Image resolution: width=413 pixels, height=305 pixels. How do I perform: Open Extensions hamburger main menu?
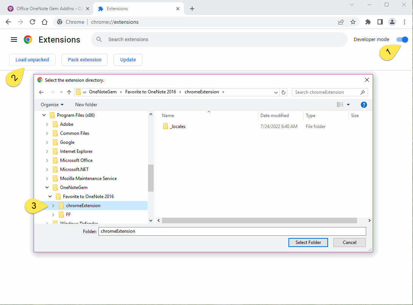pyautogui.click(x=14, y=40)
